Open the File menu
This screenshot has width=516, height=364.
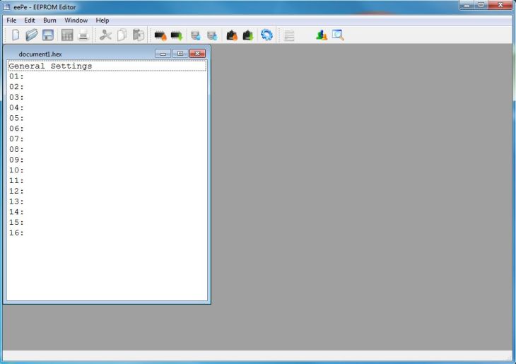[x=11, y=20]
